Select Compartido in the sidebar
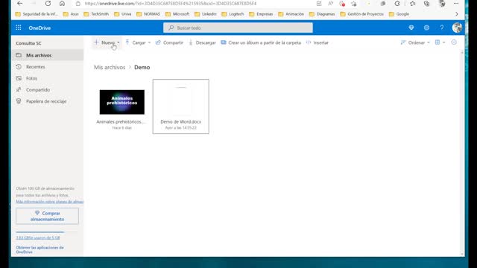477x268 pixels. pyautogui.click(x=48, y=90)
